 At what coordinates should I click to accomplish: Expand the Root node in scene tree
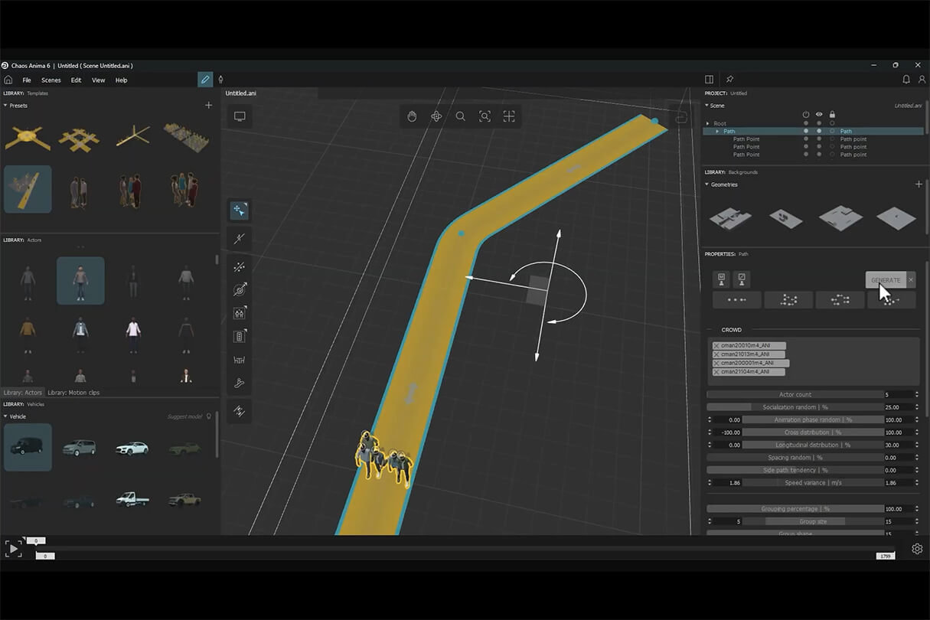708,123
